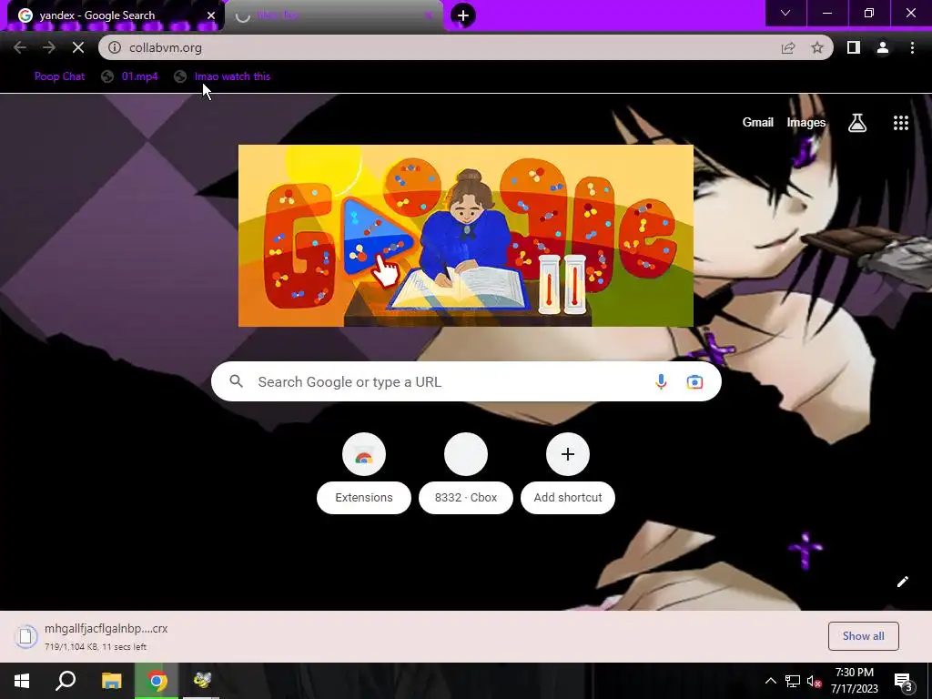Click the Google Doodle image

pos(465,236)
